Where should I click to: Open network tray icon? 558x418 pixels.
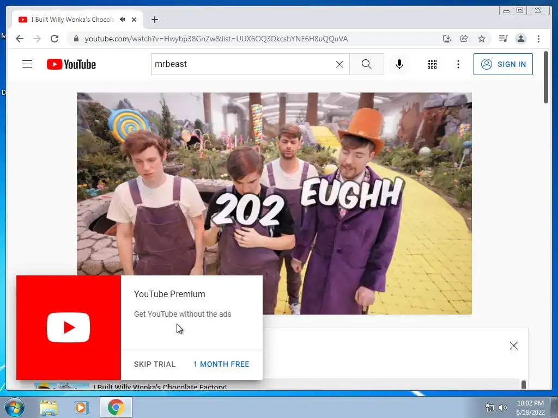click(490, 408)
